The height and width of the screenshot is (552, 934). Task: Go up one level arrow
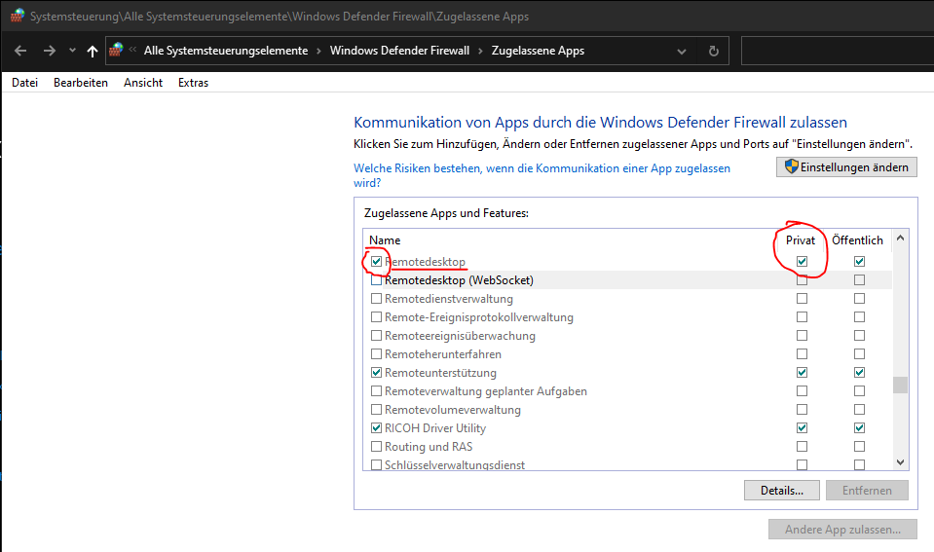93,52
